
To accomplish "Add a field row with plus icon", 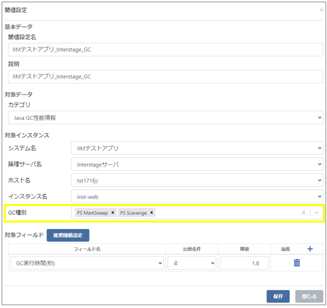I will [310, 249].
